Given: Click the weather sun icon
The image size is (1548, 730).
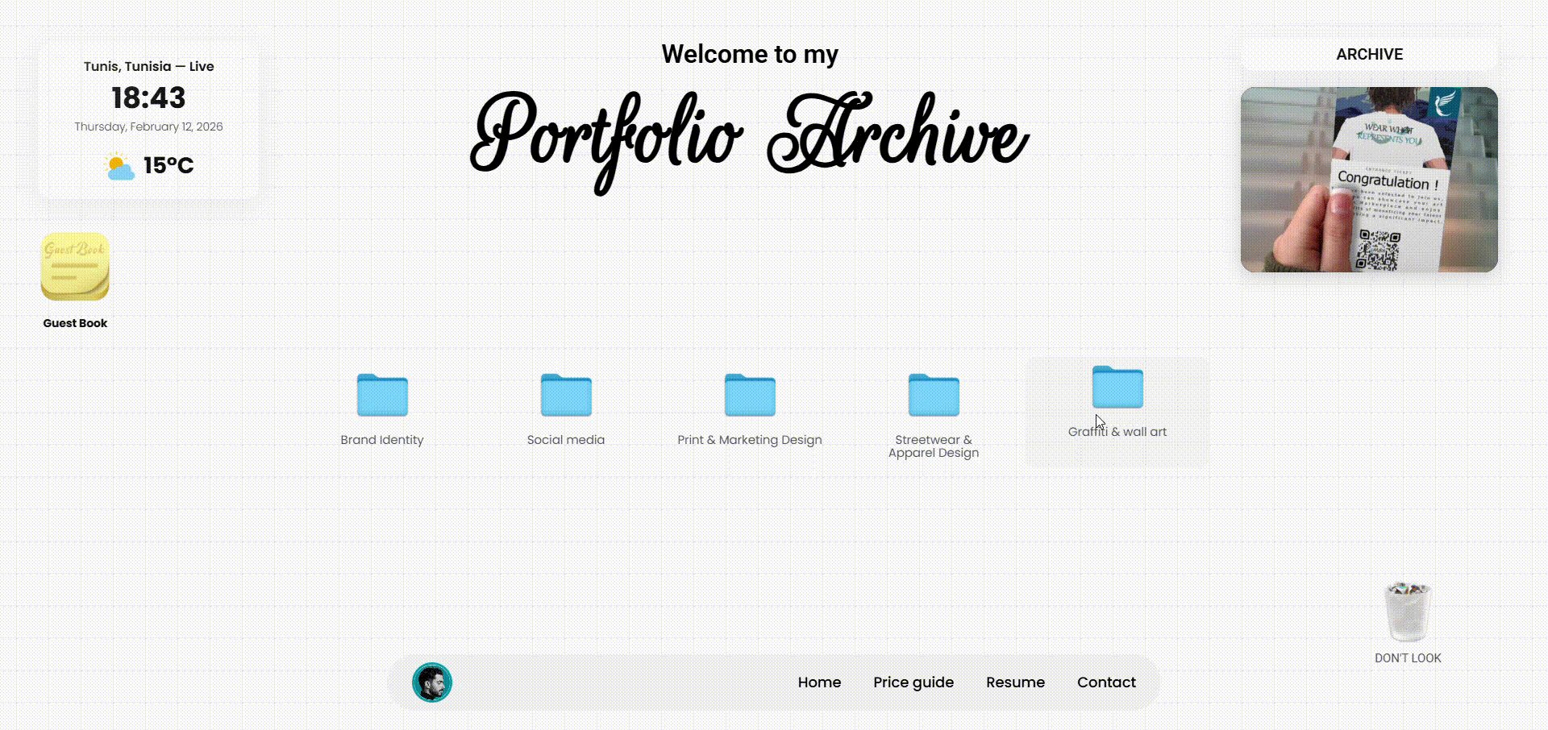Looking at the screenshot, I should click(119, 165).
